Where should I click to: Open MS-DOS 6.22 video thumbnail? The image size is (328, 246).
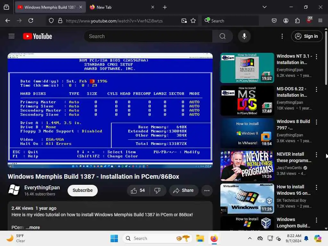(x=247, y=100)
